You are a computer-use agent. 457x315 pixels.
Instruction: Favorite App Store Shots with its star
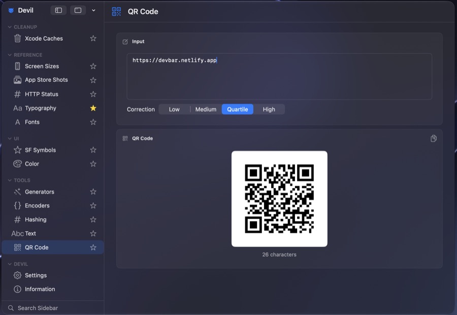(93, 80)
